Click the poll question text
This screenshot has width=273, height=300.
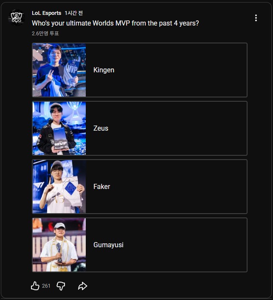point(115,23)
